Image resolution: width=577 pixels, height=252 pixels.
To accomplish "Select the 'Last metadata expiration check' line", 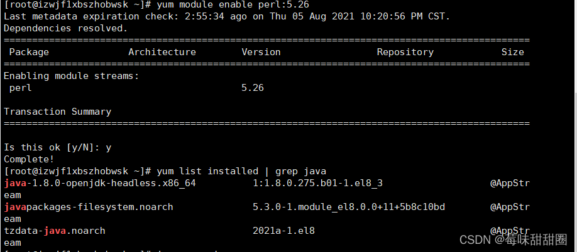I will coord(227,17).
